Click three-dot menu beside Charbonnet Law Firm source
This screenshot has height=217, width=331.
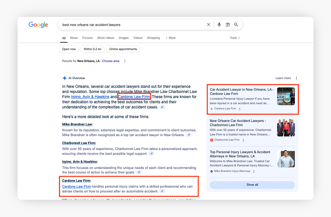(x=243, y=140)
